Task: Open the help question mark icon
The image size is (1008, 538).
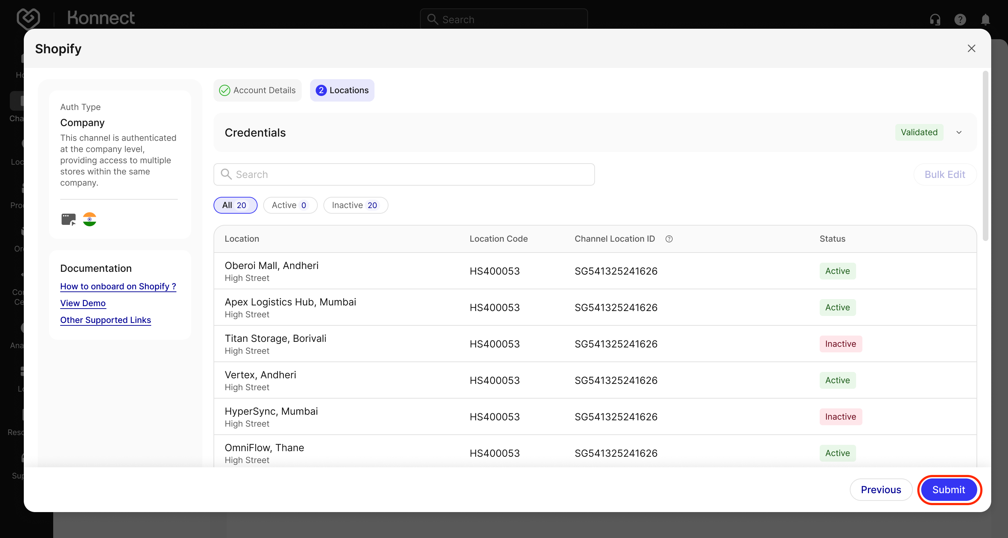Action: 960,20
